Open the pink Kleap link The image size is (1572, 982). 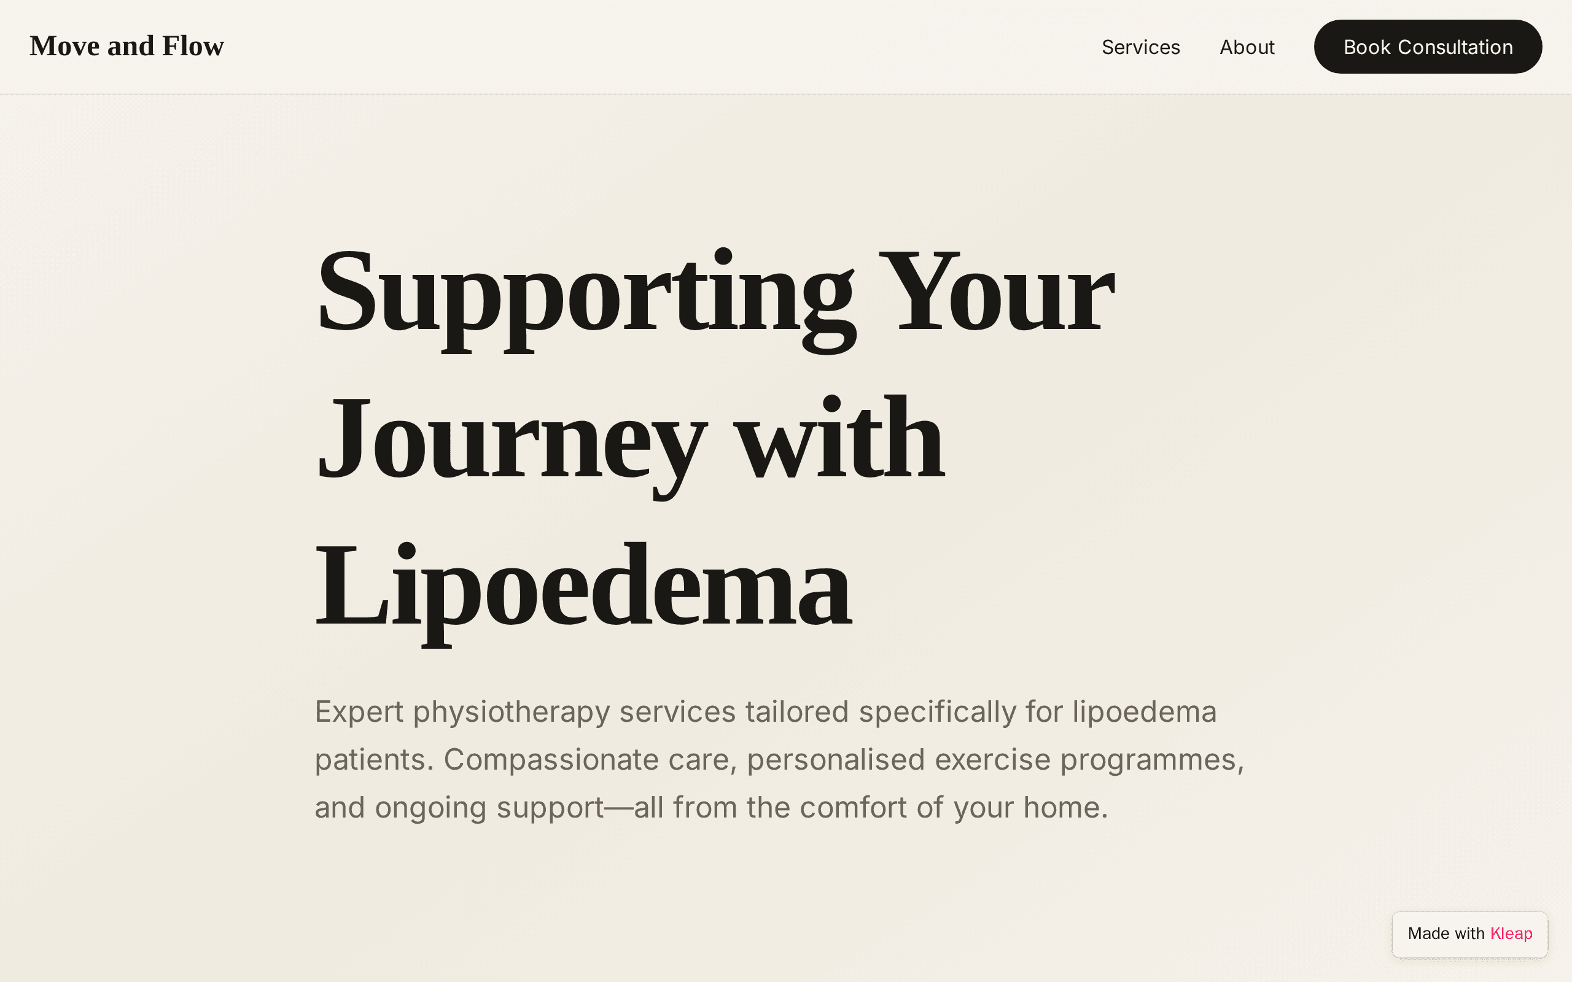(x=1511, y=934)
